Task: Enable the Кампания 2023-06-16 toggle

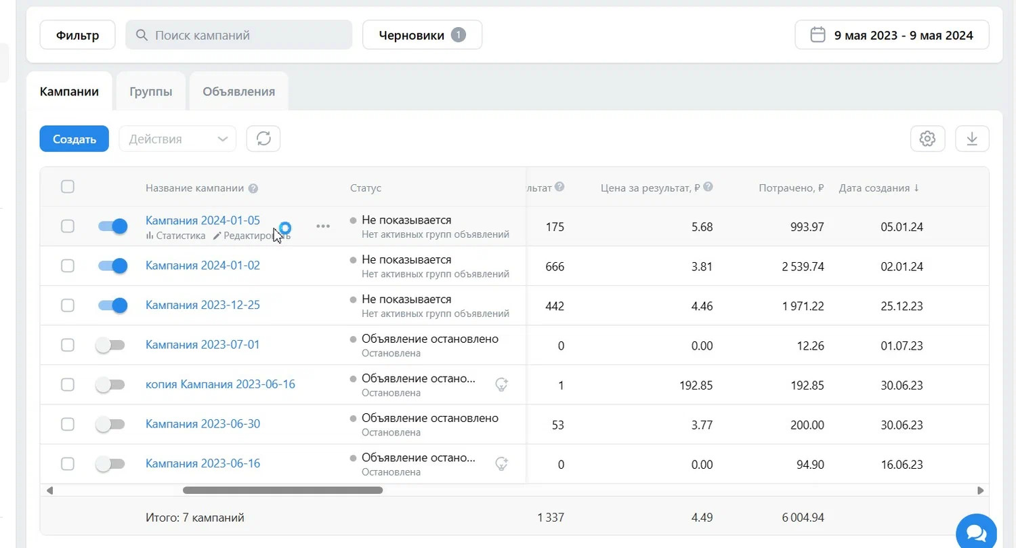Action: click(110, 464)
